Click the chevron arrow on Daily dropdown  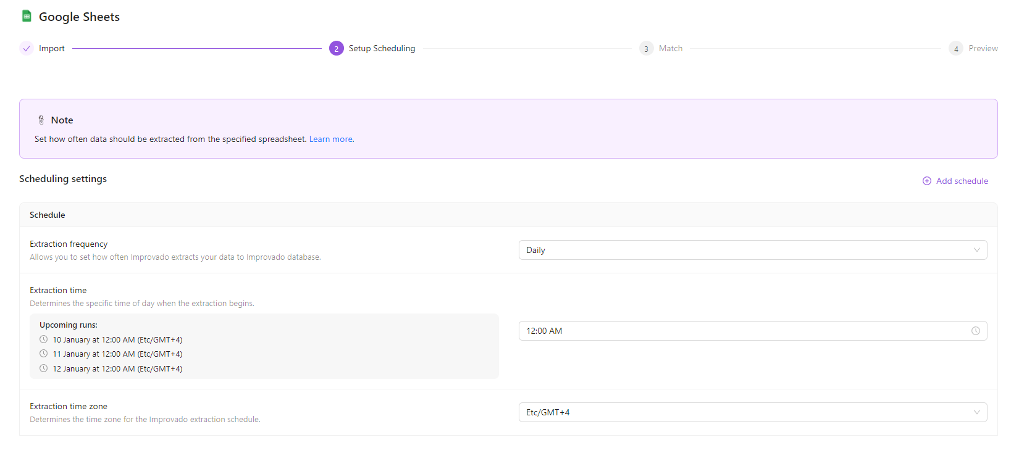(x=976, y=250)
